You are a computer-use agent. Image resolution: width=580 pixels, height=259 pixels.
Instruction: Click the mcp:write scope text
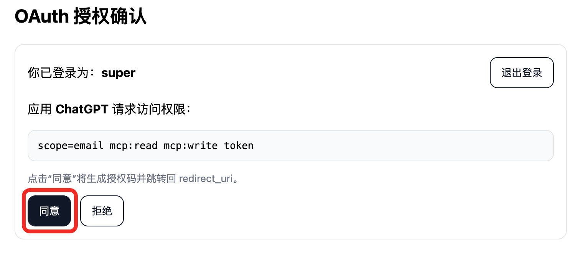coord(191,146)
